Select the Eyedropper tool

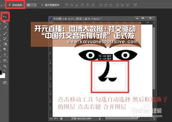coord(5,27)
